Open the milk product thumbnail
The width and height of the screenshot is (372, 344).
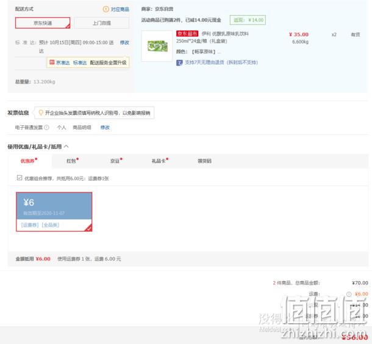click(157, 46)
